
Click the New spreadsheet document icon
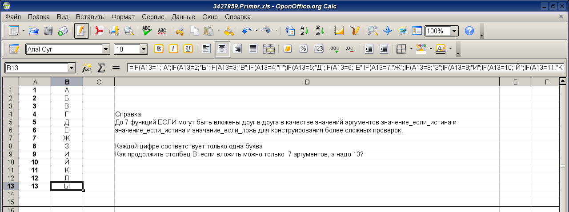[x=14, y=31]
